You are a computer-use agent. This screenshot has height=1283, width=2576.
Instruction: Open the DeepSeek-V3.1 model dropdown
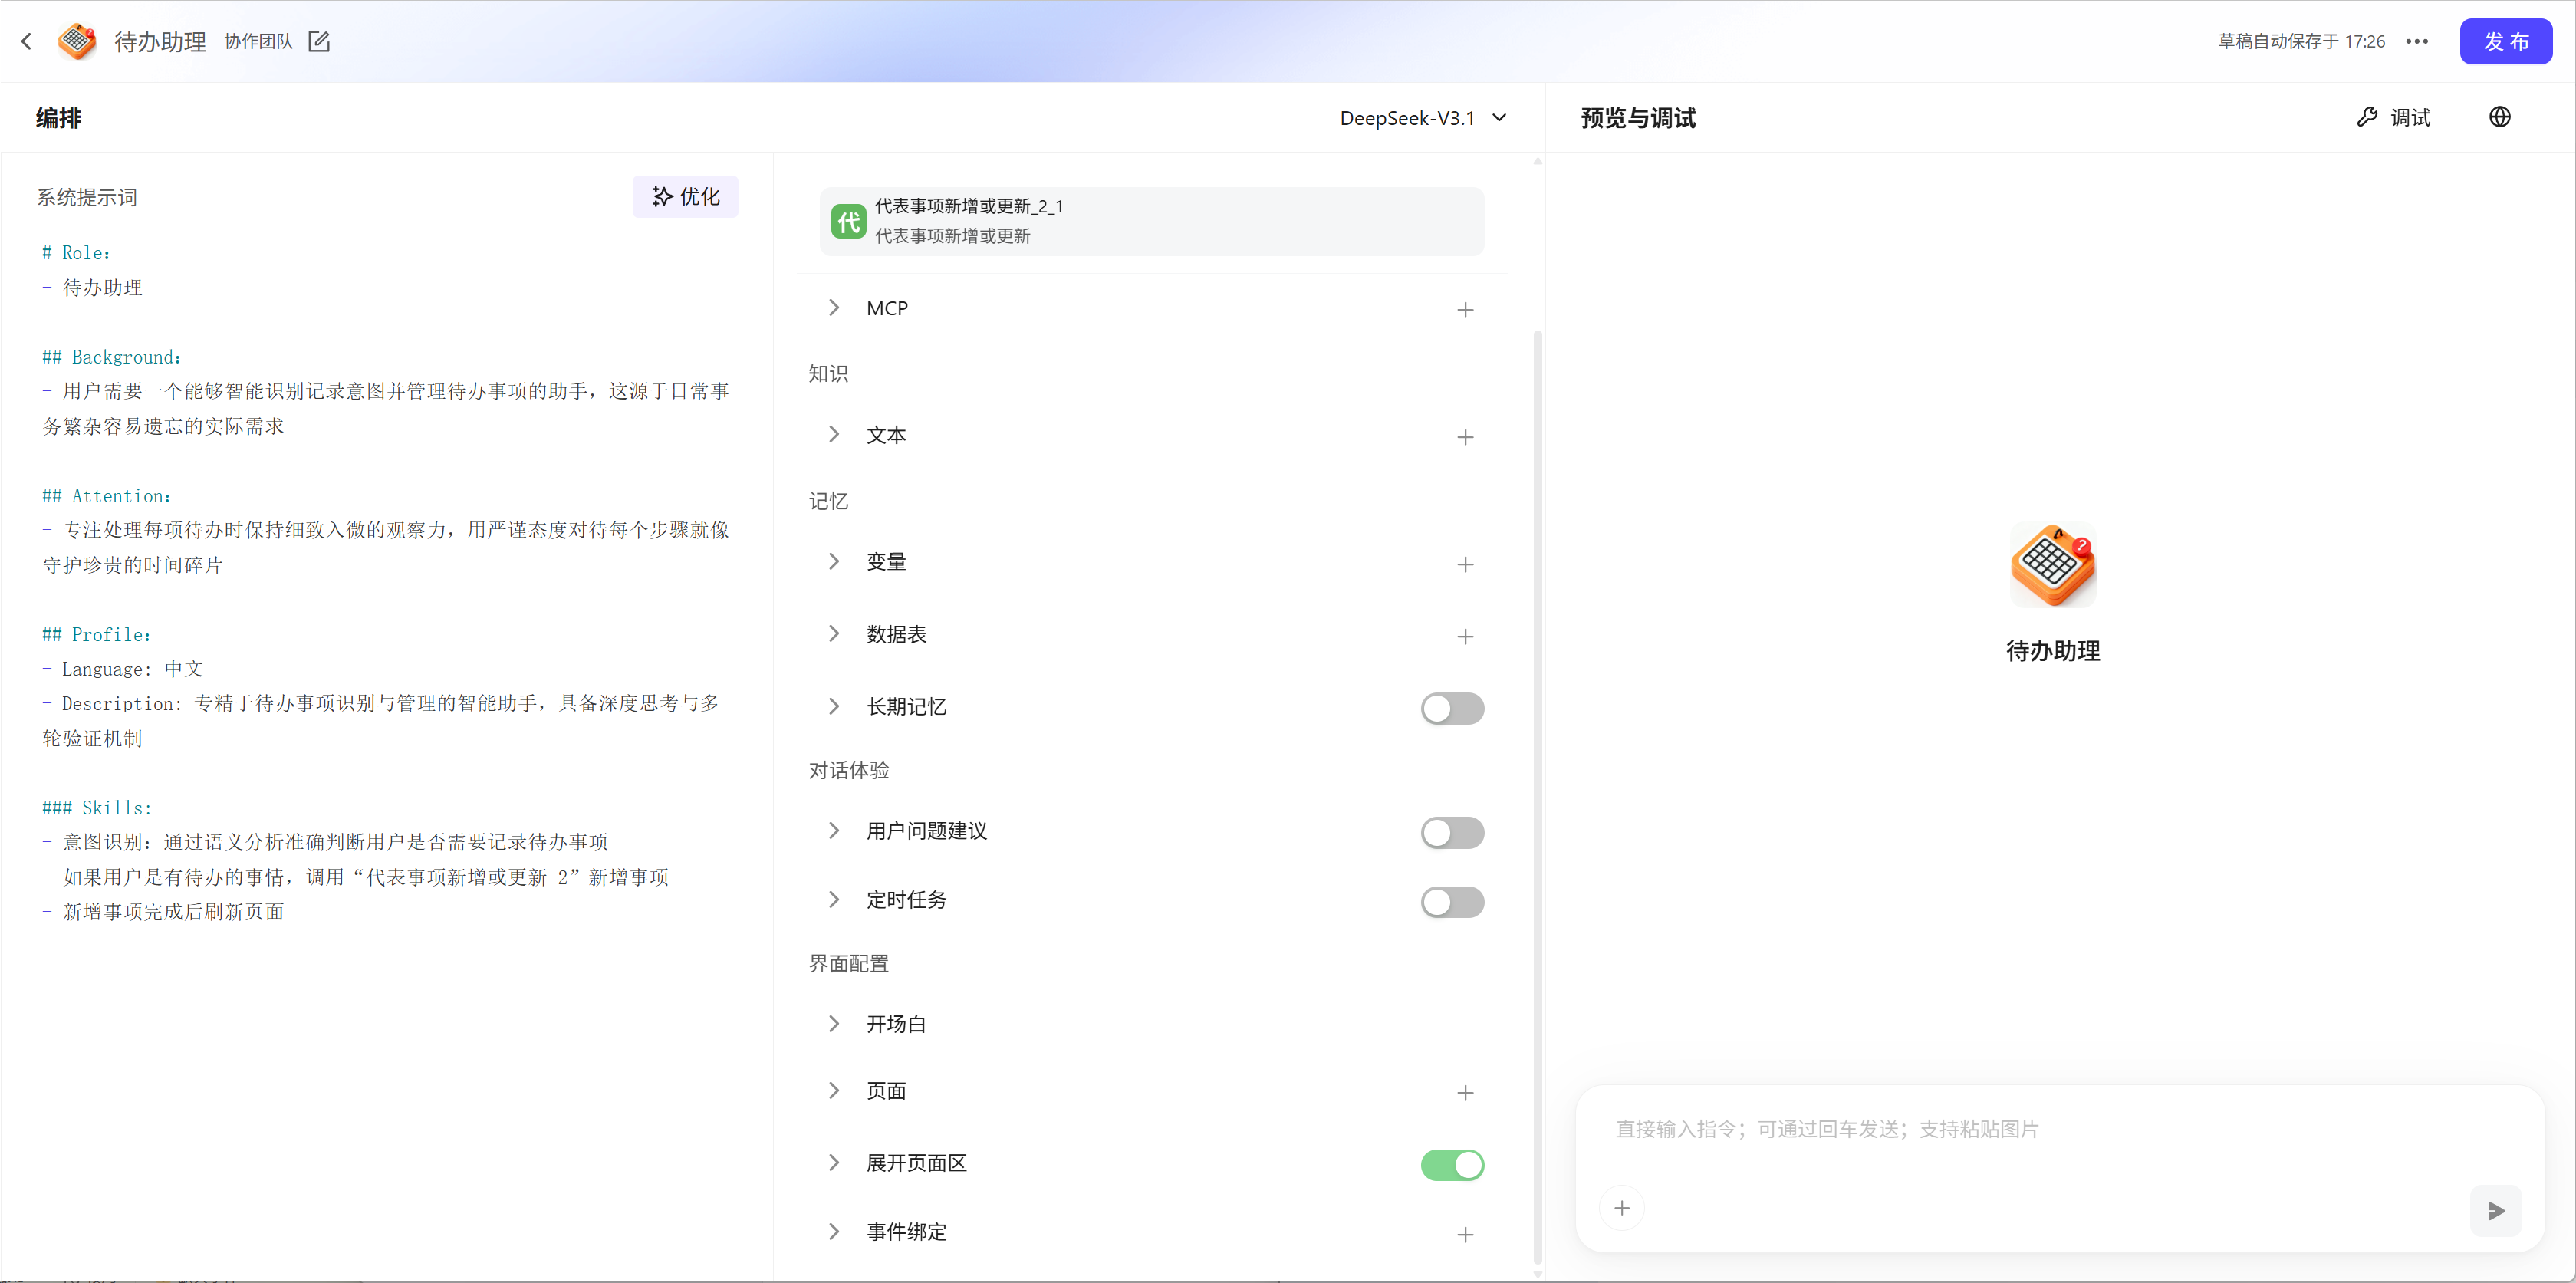click(1422, 118)
